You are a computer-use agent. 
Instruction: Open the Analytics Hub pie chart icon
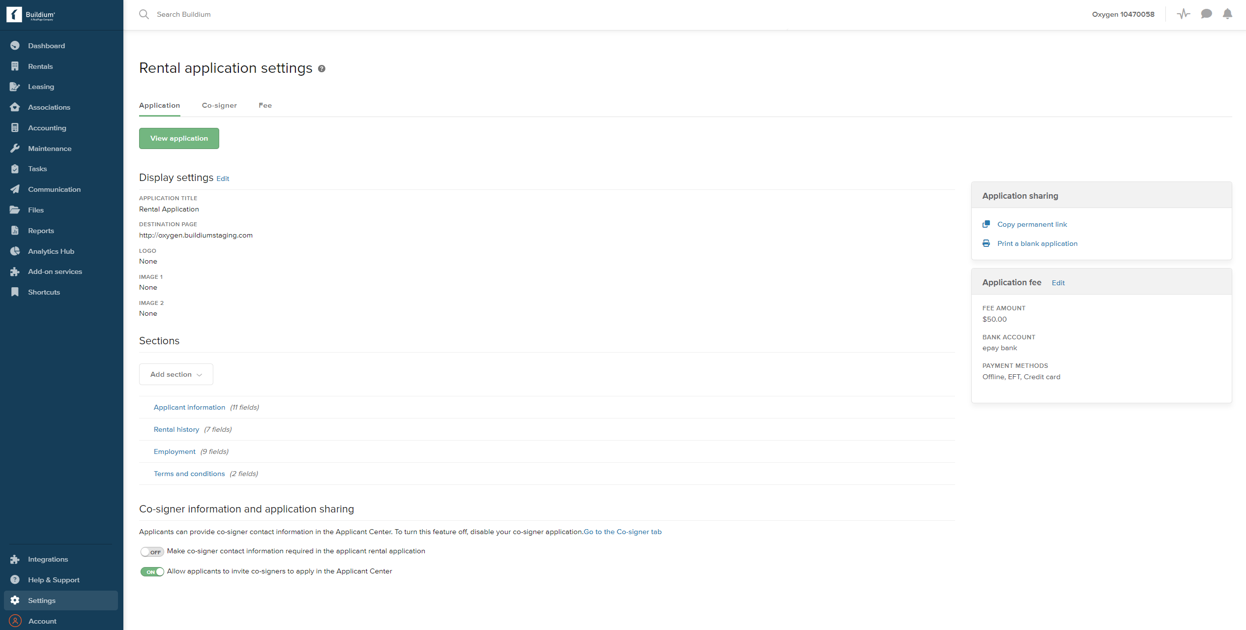(15, 251)
